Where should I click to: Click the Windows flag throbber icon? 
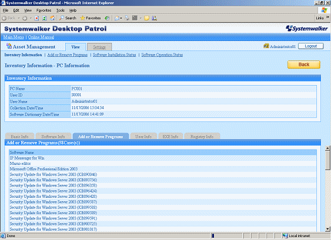(324, 10)
